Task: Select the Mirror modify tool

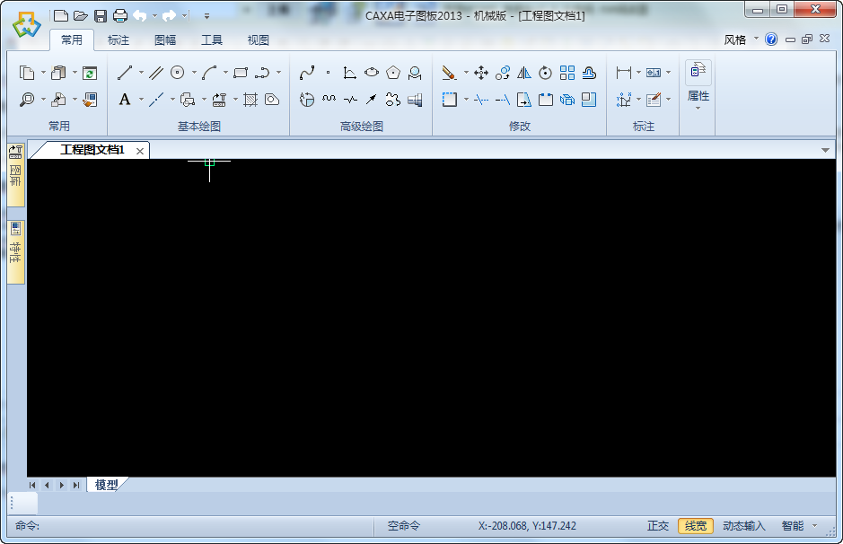Action: pyautogui.click(x=523, y=73)
